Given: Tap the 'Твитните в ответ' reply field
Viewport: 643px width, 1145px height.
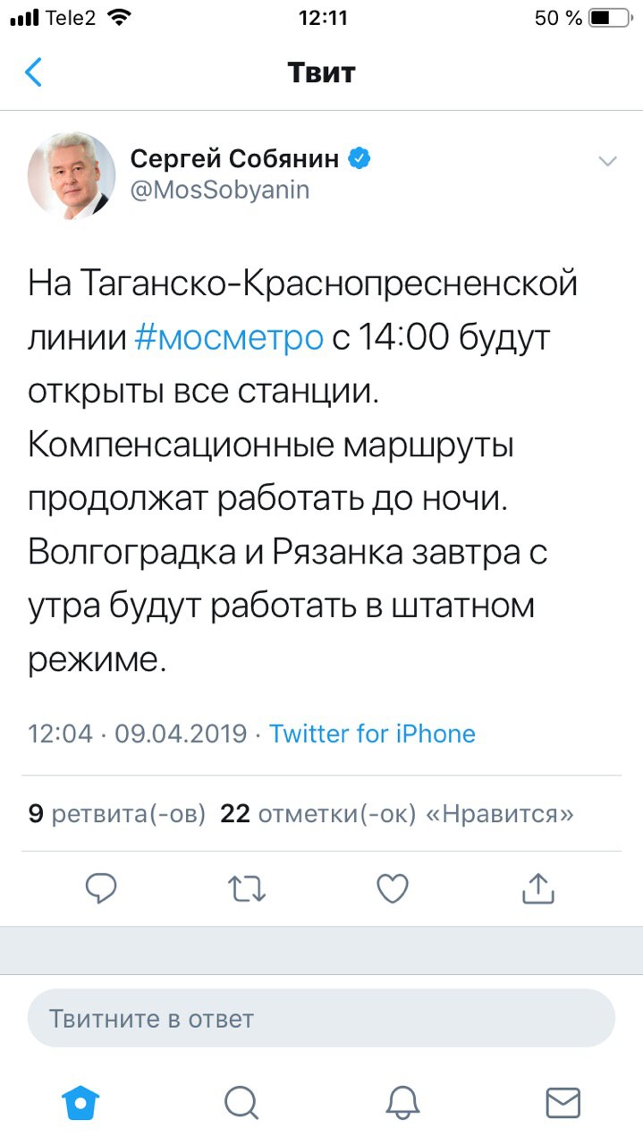Looking at the screenshot, I should [321, 1018].
